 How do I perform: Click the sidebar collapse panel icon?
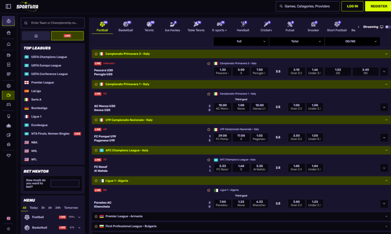[8, 6]
